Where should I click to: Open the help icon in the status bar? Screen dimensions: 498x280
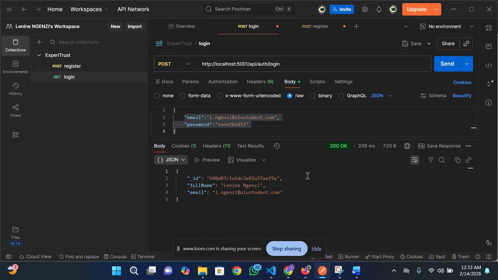pyautogui.click(x=478, y=257)
